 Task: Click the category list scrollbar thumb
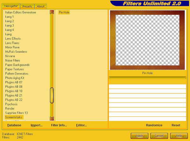tap(52, 96)
